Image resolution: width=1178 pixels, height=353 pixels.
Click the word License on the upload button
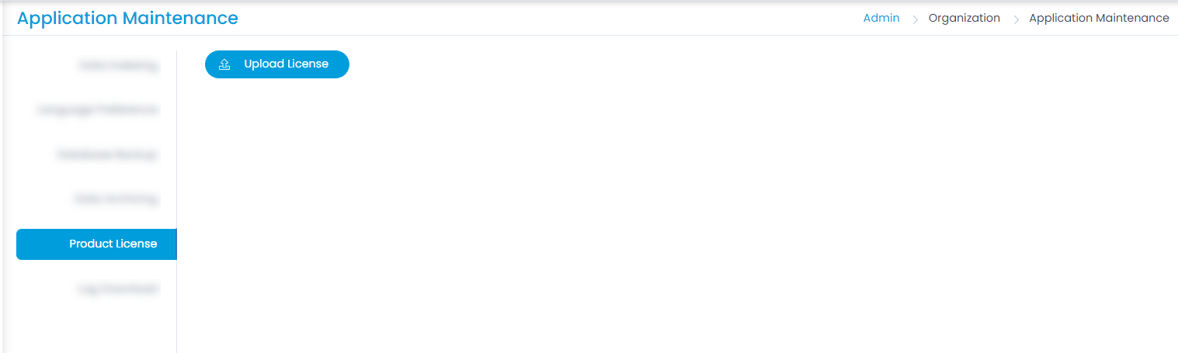tap(308, 64)
